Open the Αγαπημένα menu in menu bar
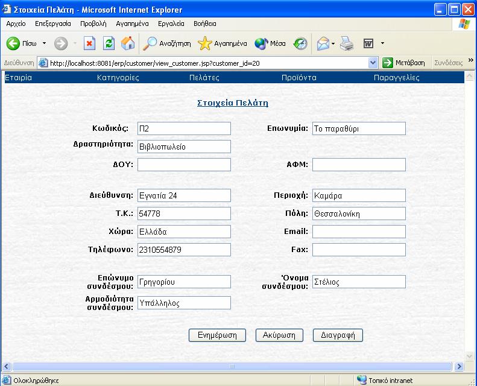Viewport: 477px width, 386px height. pyautogui.click(x=132, y=24)
